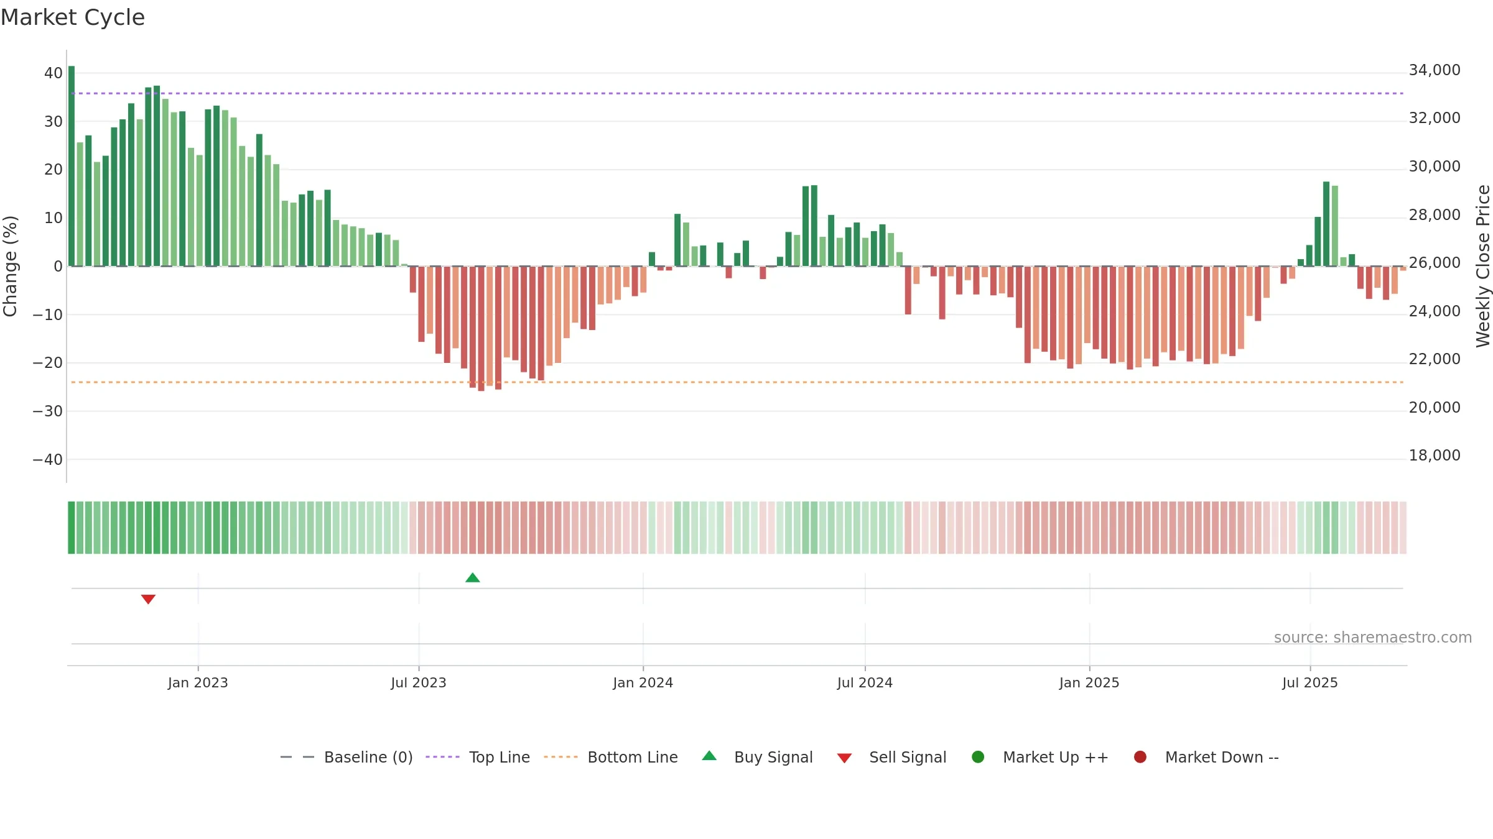Click the 30,000 price axis label
Screen dimensions: 1493x839
pos(1435,167)
